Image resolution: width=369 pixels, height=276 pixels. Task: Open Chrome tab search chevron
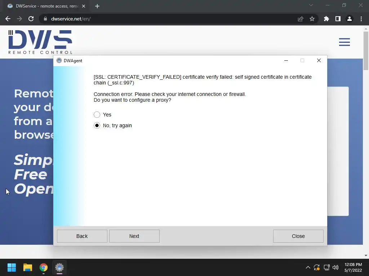[311, 5]
